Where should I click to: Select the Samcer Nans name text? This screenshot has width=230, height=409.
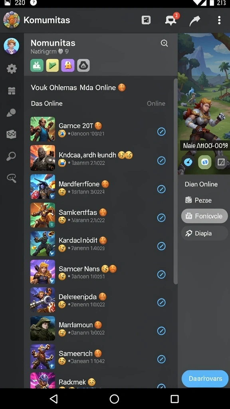click(x=79, y=269)
